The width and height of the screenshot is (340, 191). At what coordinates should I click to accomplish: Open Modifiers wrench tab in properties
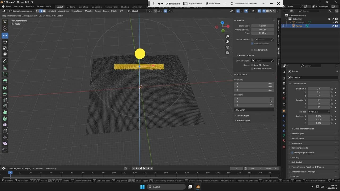(x=284, y=116)
